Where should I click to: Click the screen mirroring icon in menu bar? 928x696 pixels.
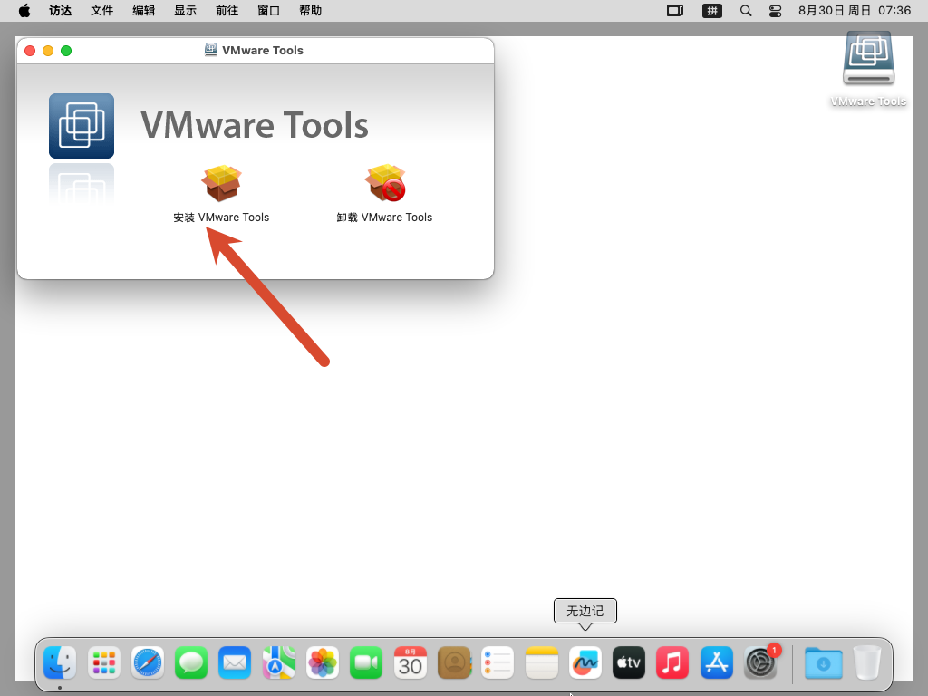coord(675,11)
